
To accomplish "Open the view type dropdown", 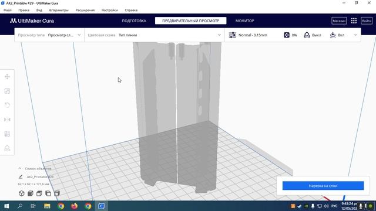I will point(49,35).
